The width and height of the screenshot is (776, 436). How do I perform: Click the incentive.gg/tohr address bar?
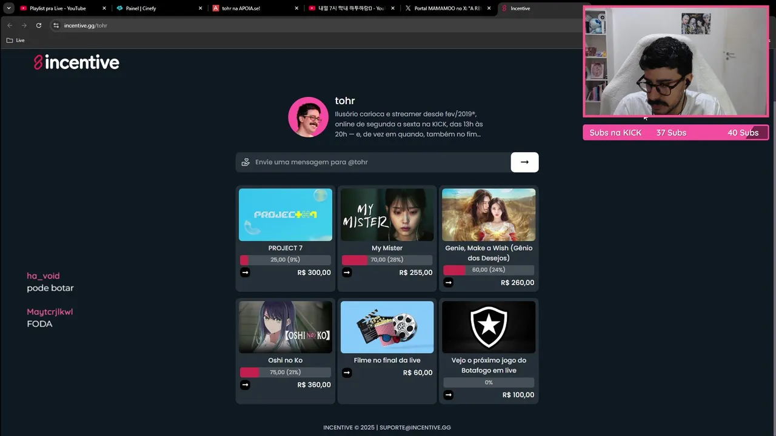[x=315, y=25]
